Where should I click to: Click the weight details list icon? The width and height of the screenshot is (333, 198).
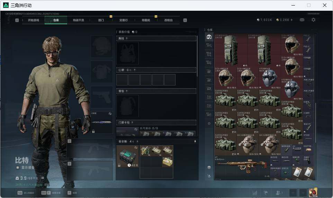[43, 178]
